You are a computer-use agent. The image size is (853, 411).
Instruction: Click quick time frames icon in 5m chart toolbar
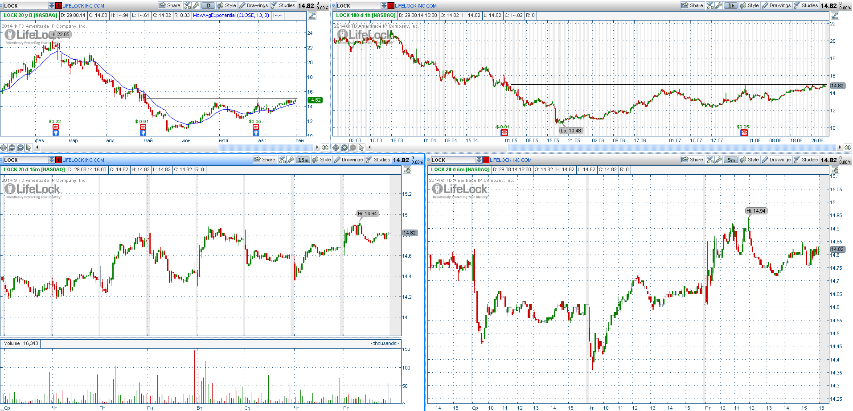click(710, 160)
